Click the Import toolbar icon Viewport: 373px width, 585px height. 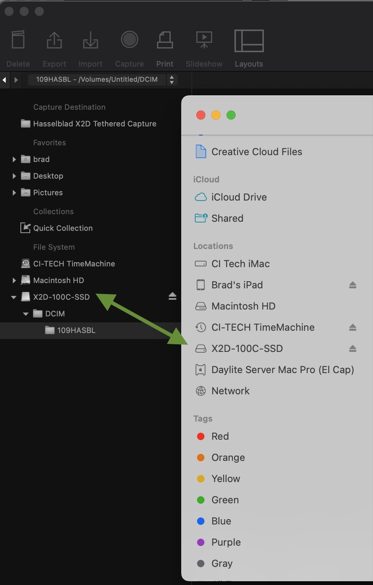pos(91,40)
